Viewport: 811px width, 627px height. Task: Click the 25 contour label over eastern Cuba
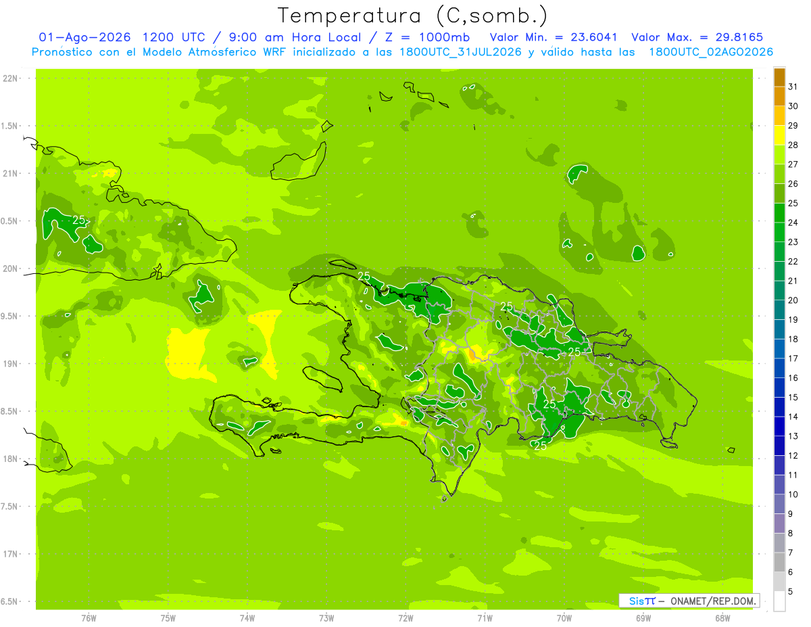pyautogui.click(x=78, y=220)
